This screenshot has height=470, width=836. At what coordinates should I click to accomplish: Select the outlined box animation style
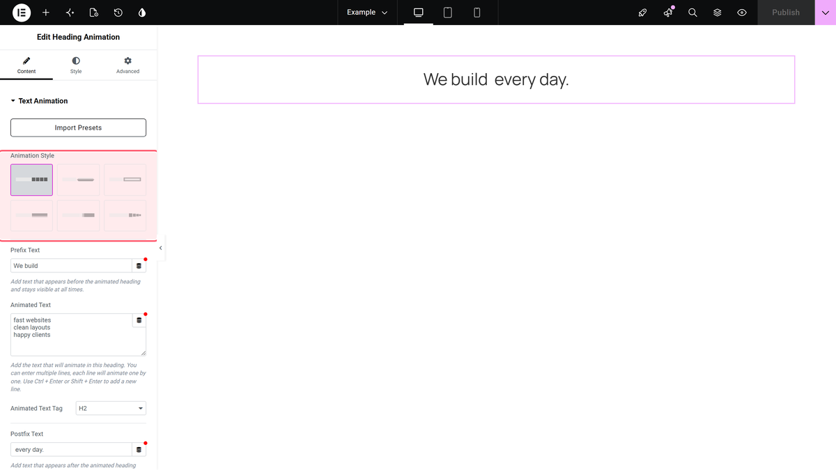click(125, 180)
